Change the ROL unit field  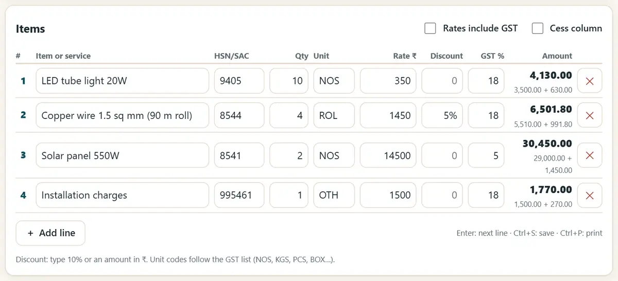(x=334, y=115)
